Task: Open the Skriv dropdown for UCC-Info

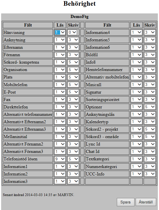Action: [150, 174]
